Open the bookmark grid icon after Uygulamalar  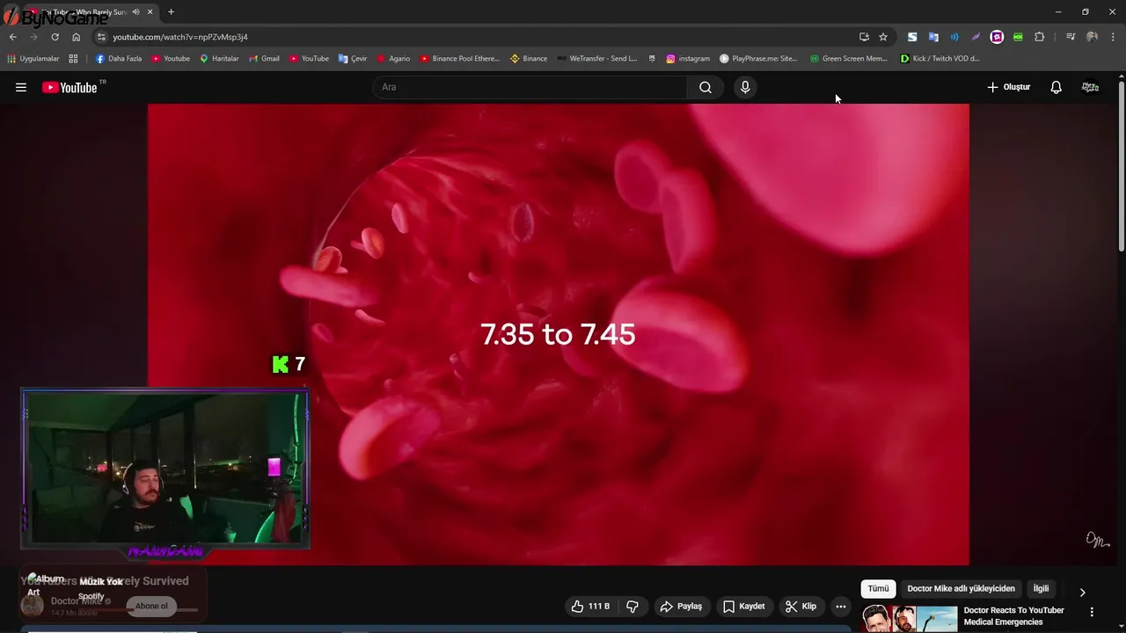(x=73, y=59)
